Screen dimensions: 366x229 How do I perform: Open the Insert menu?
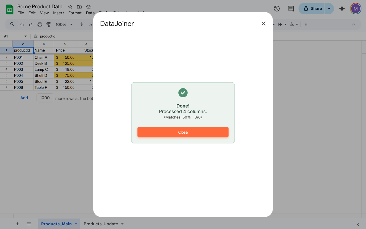58,13
